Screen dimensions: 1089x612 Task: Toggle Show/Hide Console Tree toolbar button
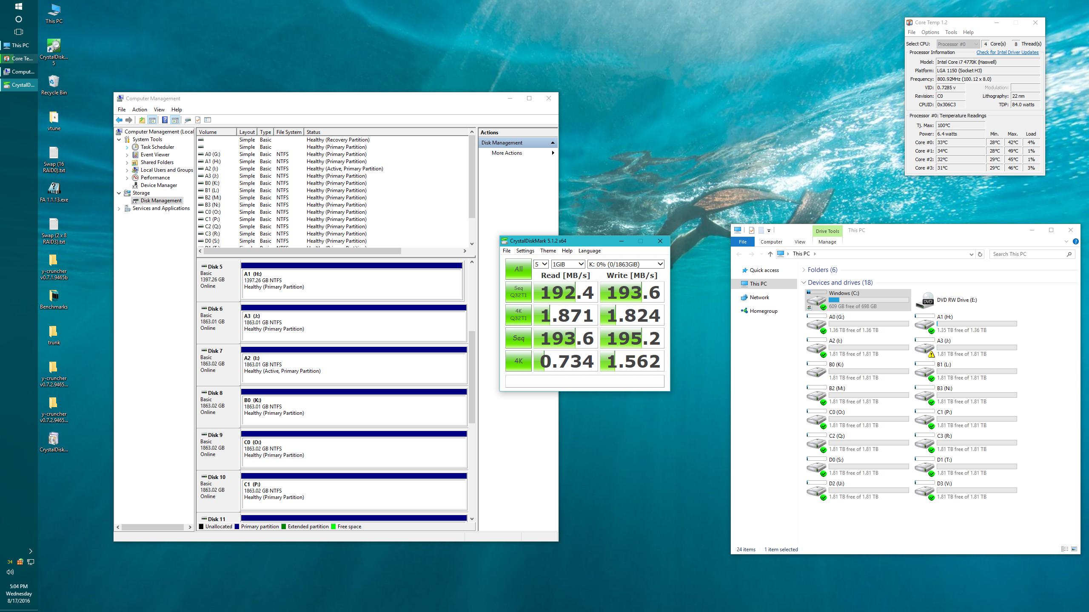[152, 120]
